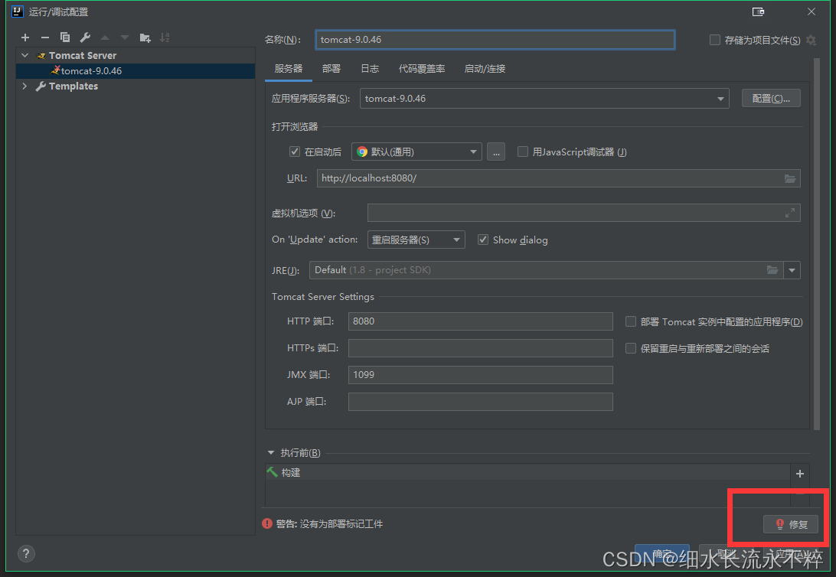Image resolution: width=836 pixels, height=577 pixels.
Task: Move configuration down arrow
Action: tap(125, 37)
